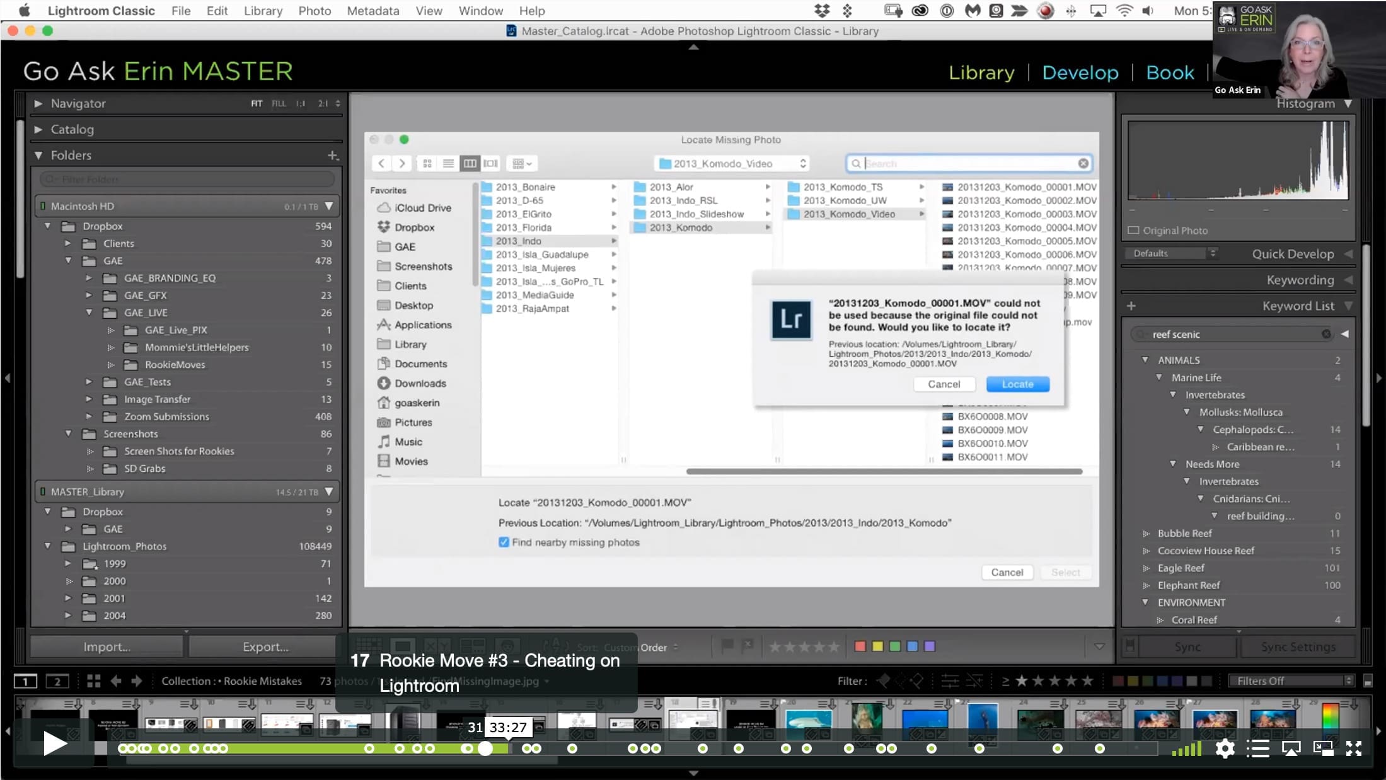The image size is (1386, 780).
Task: Toggle the filter on/off switch
Action: [1368, 681]
